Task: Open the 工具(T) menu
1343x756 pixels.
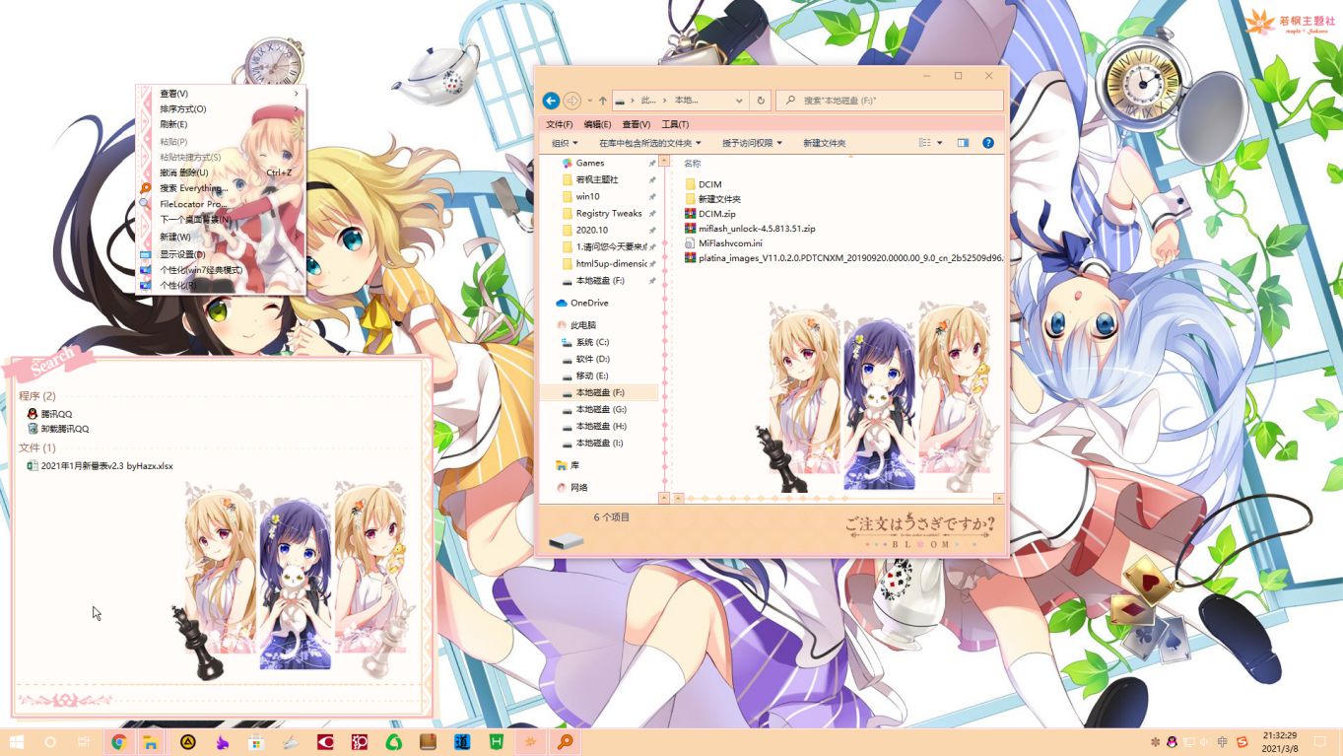Action: 675,124
